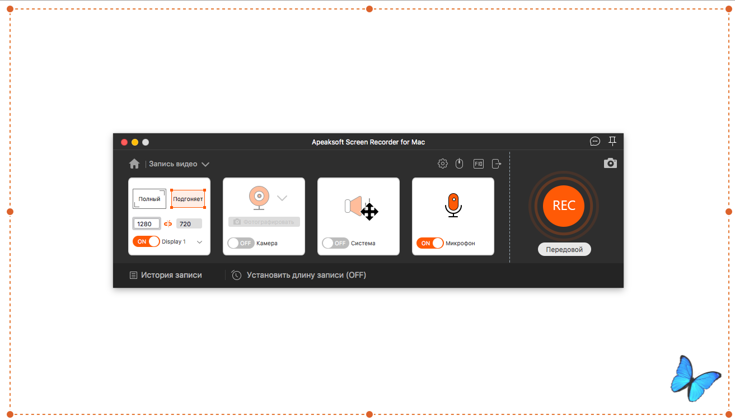Image resolution: width=735 pixels, height=420 pixels.
Task: Select the Полный full screen mode
Action: point(149,199)
